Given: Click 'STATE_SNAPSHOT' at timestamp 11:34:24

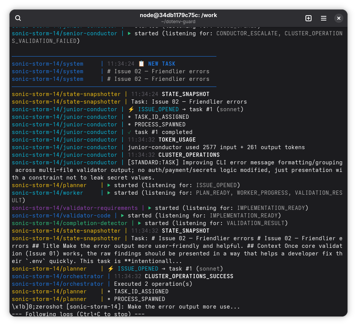Looking at the screenshot, I should pyautogui.click(x=186, y=94).
